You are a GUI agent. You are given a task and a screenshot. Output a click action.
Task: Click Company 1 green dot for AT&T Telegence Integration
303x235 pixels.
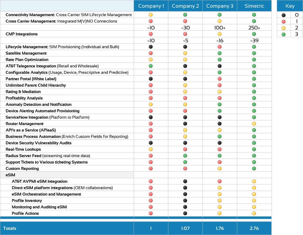click(151, 66)
